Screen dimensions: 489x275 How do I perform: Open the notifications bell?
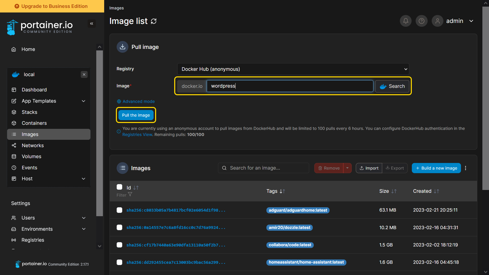[x=406, y=21]
